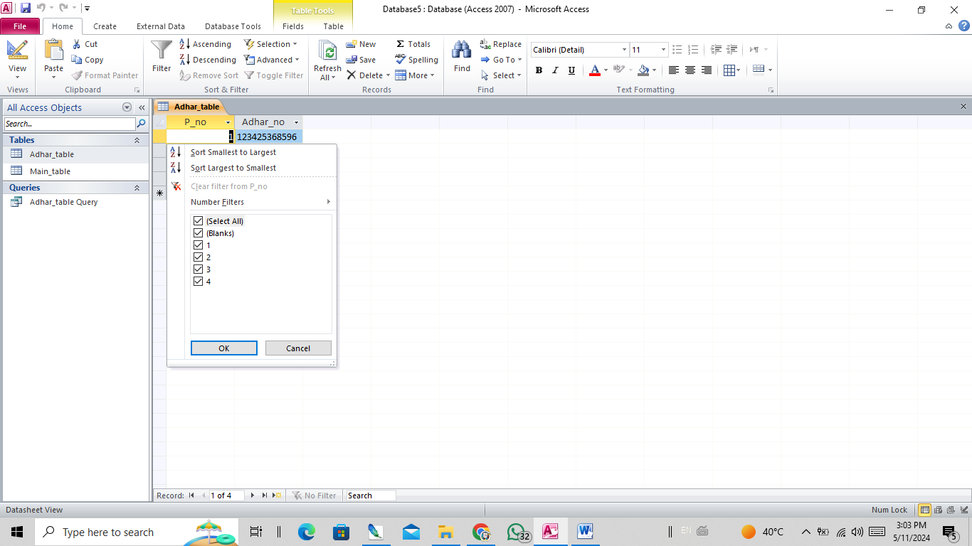Sort records Ascending

205,44
